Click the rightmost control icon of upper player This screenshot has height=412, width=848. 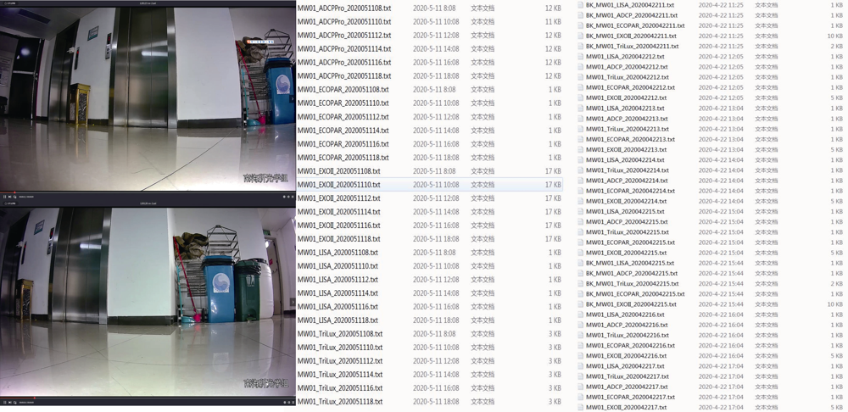point(293,197)
